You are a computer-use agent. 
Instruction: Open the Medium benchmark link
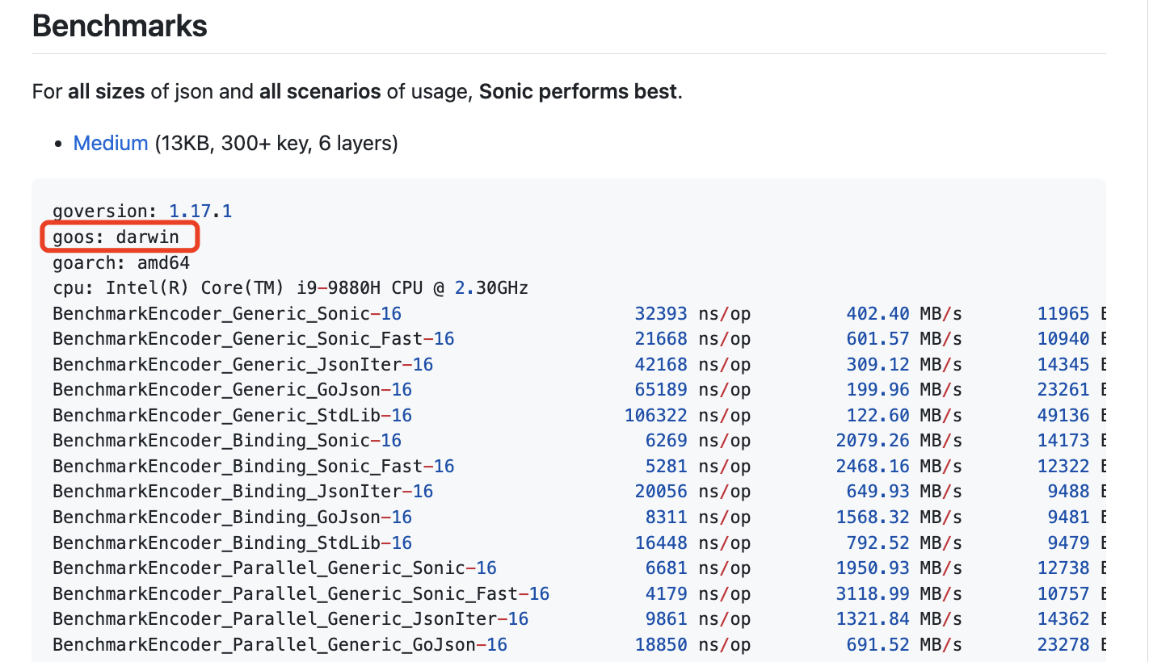click(x=110, y=144)
